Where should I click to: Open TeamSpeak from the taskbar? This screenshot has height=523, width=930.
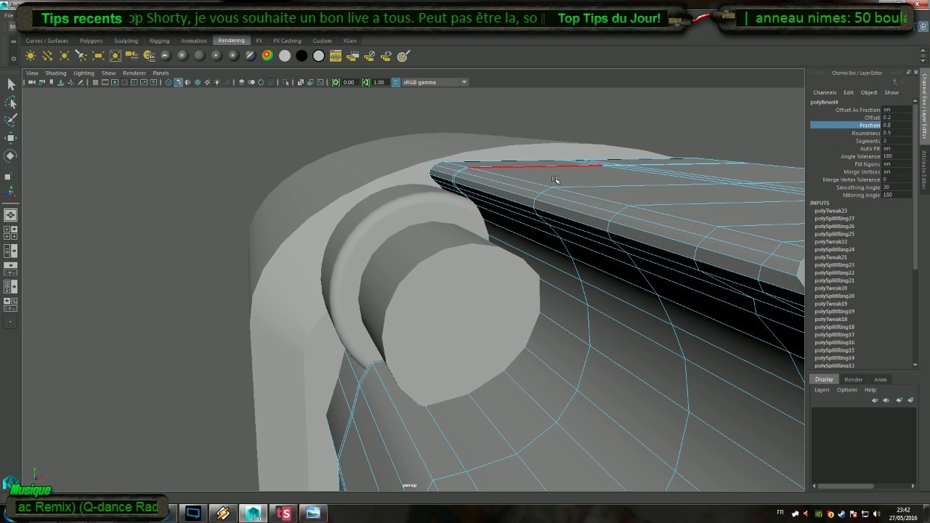[283, 513]
